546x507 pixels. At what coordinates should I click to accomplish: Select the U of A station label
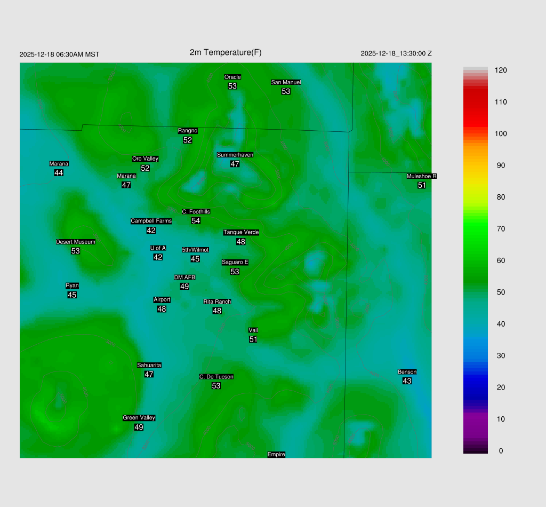tap(158, 248)
